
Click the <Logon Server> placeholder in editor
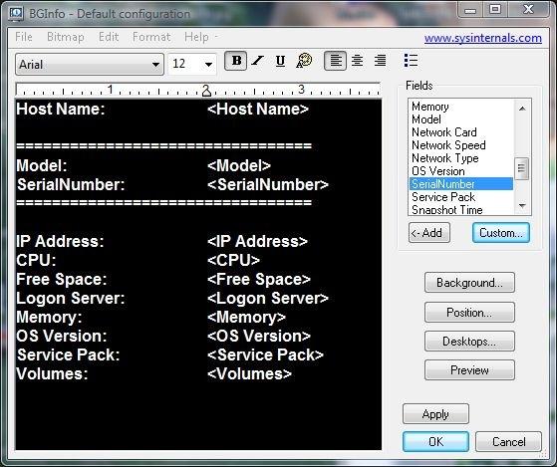(268, 298)
